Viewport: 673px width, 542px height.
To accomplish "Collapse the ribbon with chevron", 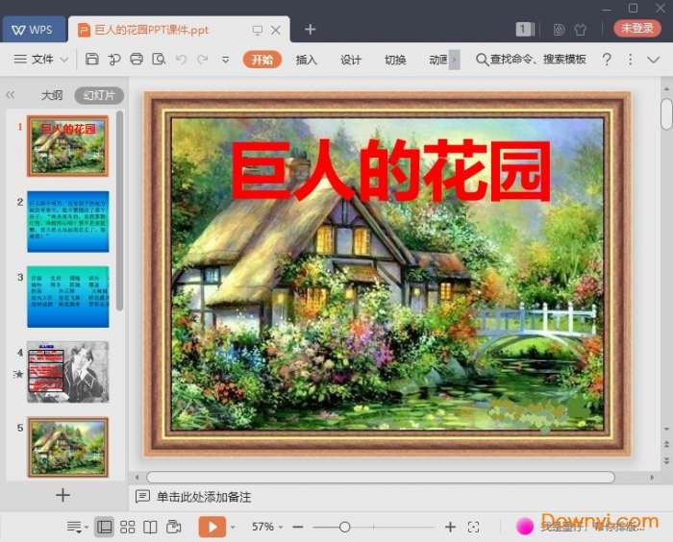I will pyautogui.click(x=653, y=60).
